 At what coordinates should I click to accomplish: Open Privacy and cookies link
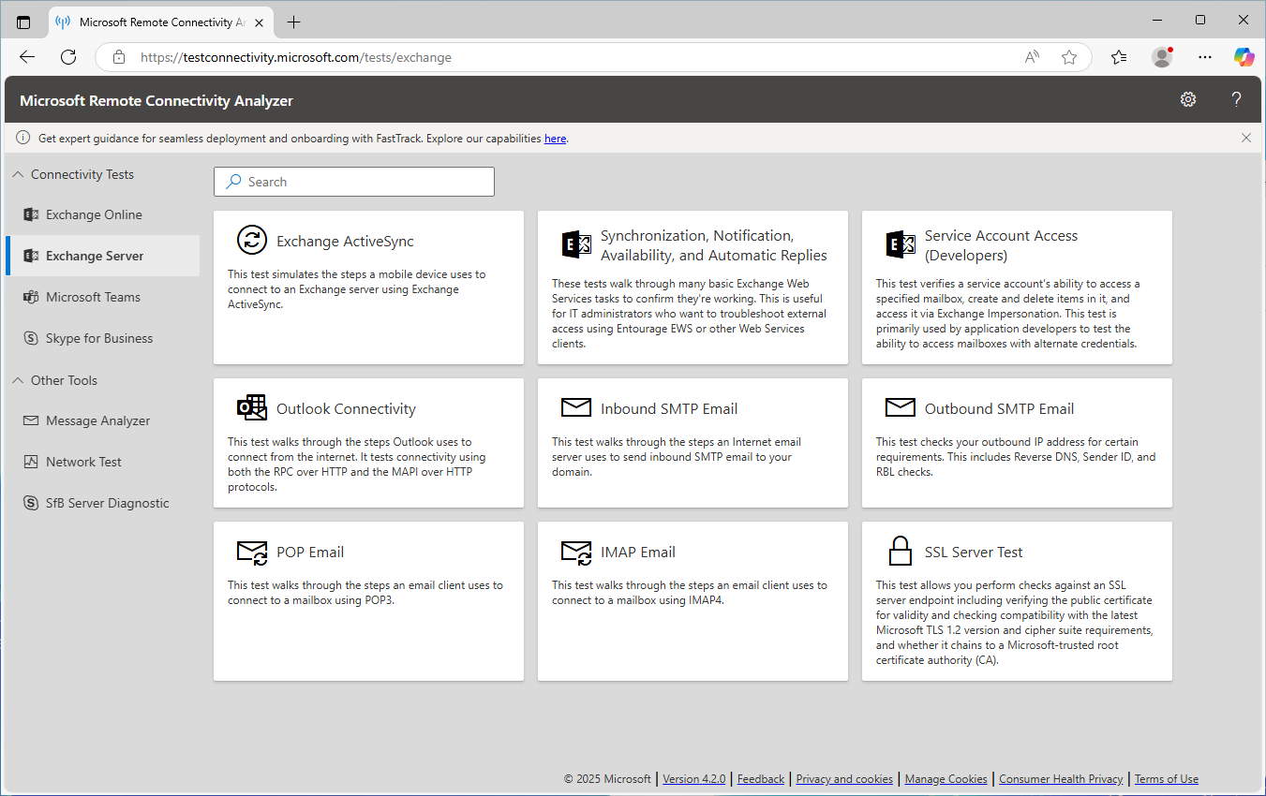pyautogui.click(x=844, y=779)
